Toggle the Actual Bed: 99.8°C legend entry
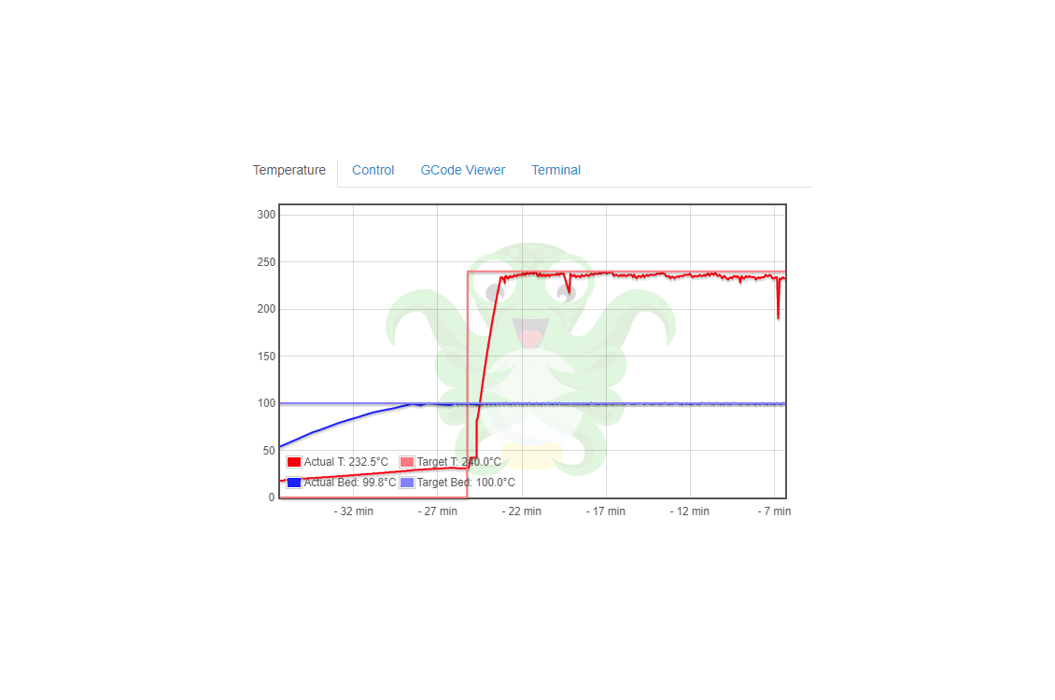1055x700 pixels. tap(349, 482)
